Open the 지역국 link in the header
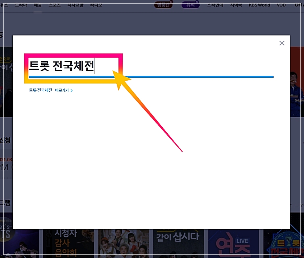The image size is (304, 258). pos(236,5)
